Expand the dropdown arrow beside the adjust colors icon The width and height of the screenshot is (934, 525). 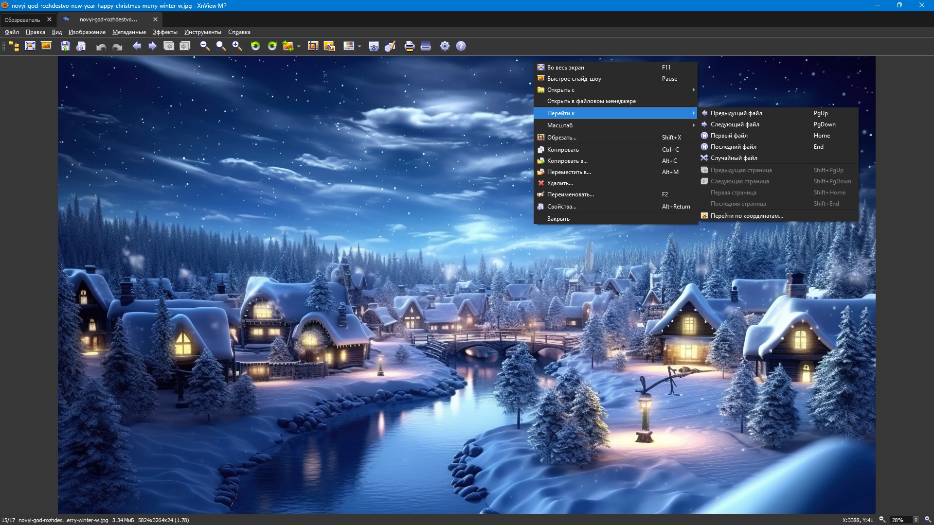[x=359, y=47]
